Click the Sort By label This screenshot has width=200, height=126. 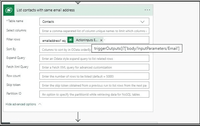(11, 49)
